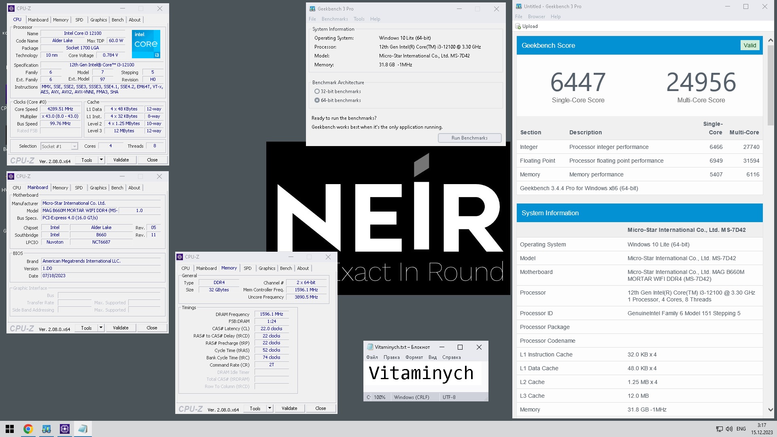Open the Geekbench app on the taskbar
This screenshot has height=437, width=777.
click(x=47, y=429)
